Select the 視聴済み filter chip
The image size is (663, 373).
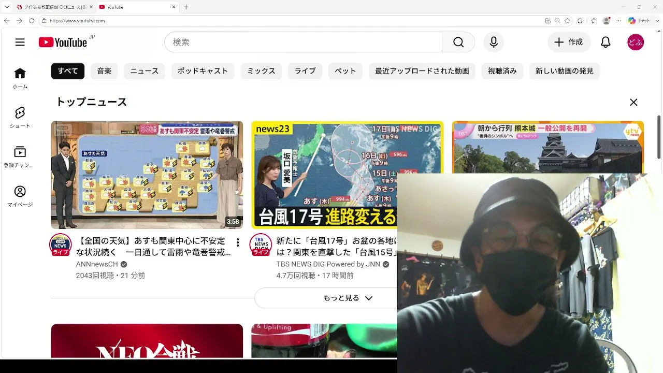point(502,71)
